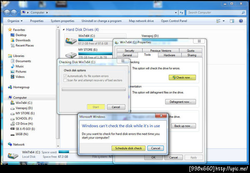Screen dimensions: 250x173
Task: Click the Forward navigation arrow
Action: tap(14, 12)
